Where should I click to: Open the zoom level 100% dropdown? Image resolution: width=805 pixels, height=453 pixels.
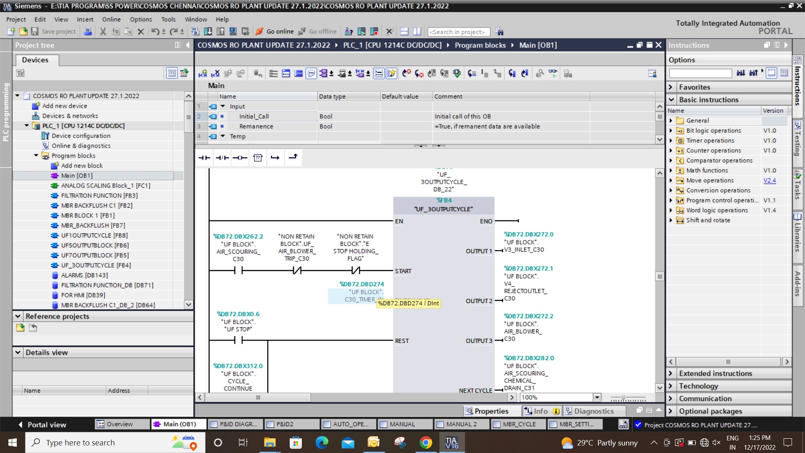(597, 397)
